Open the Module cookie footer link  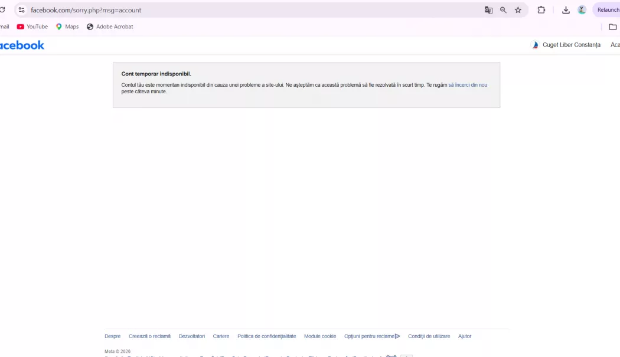(320, 336)
